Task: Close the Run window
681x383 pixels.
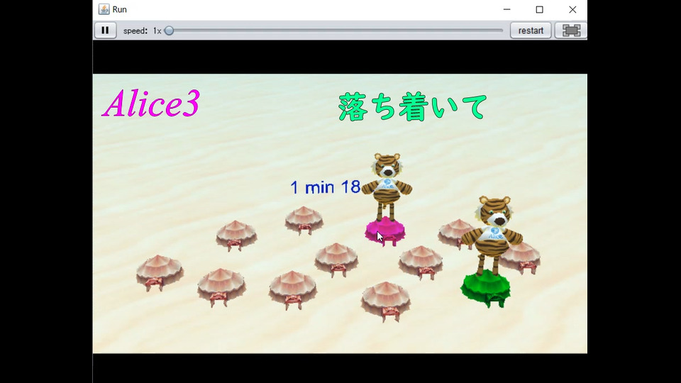Action: coord(572,9)
